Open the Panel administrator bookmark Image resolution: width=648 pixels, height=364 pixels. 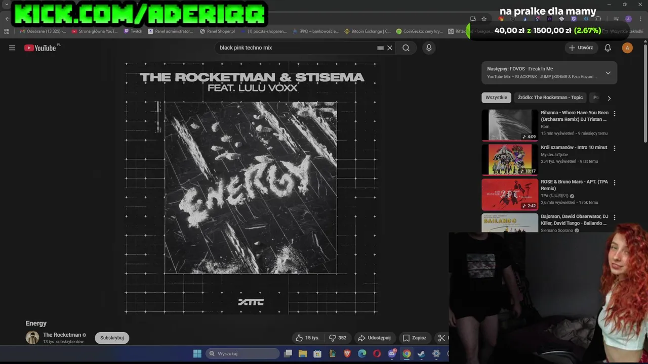click(171, 31)
